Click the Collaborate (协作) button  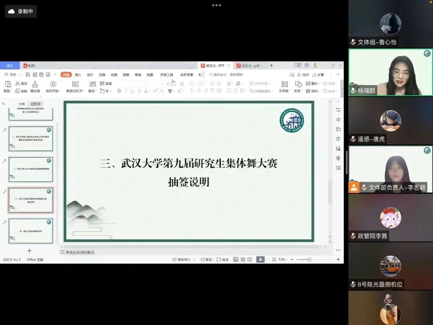point(303,75)
